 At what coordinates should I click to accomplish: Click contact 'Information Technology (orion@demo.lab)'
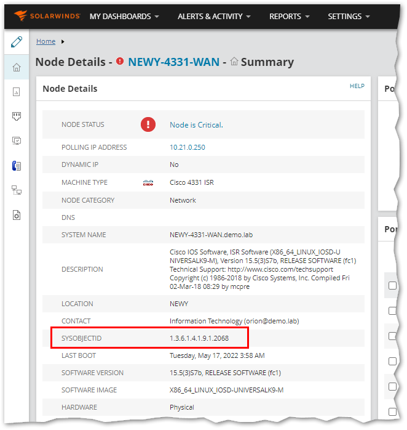[234, 321]
